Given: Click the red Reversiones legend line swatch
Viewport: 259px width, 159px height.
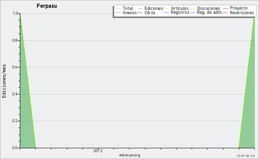Looking at the screenshot, I should 225,12.
